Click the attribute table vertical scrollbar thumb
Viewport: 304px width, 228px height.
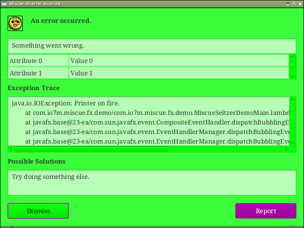point(293,64)
